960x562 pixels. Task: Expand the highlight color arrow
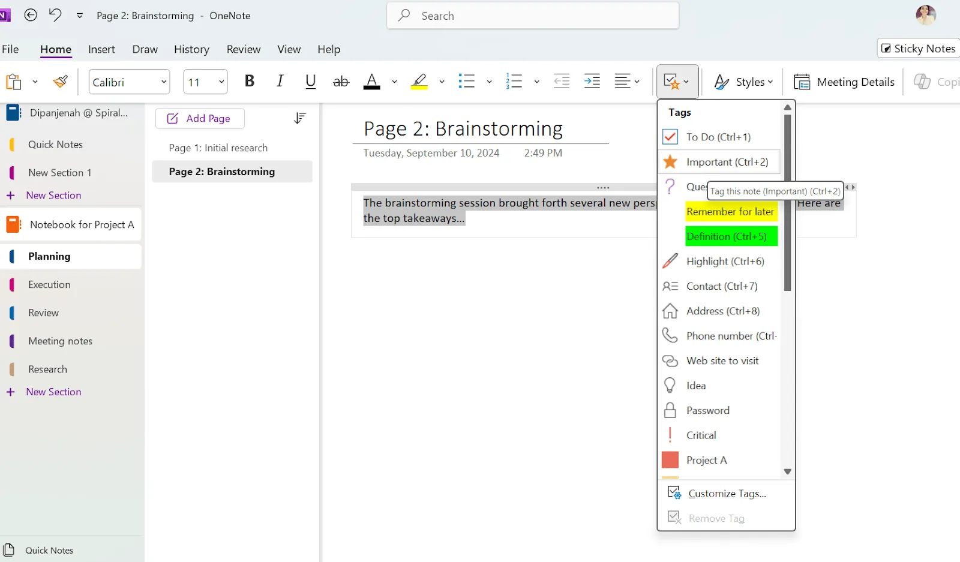click(x=442, y=82)
